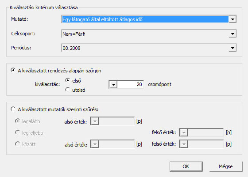
Task: Expand the Célcsoport dropdown arrow
Action: (232, 34)
